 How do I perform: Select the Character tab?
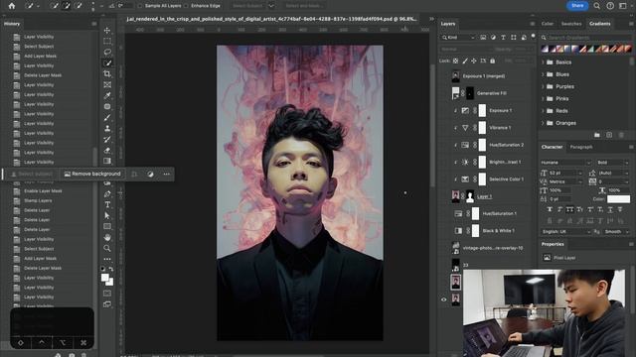point(553,147)
